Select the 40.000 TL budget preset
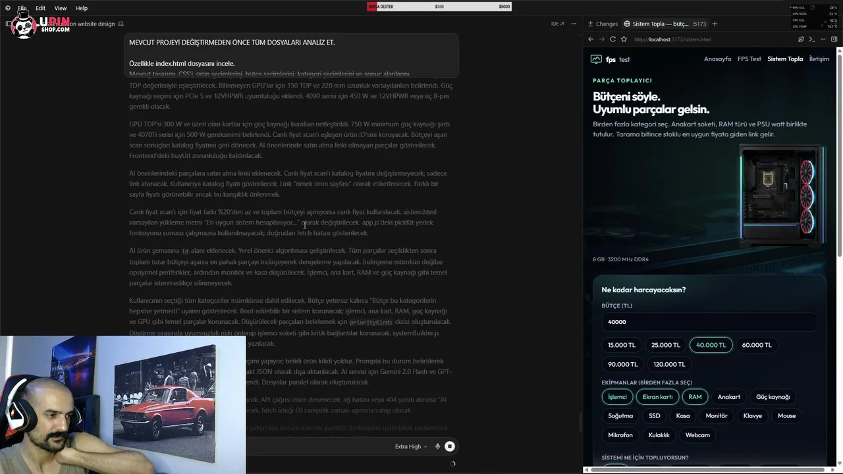Viewport: 843px width, 474px height. pyautogui.click(x=711, y=345)
